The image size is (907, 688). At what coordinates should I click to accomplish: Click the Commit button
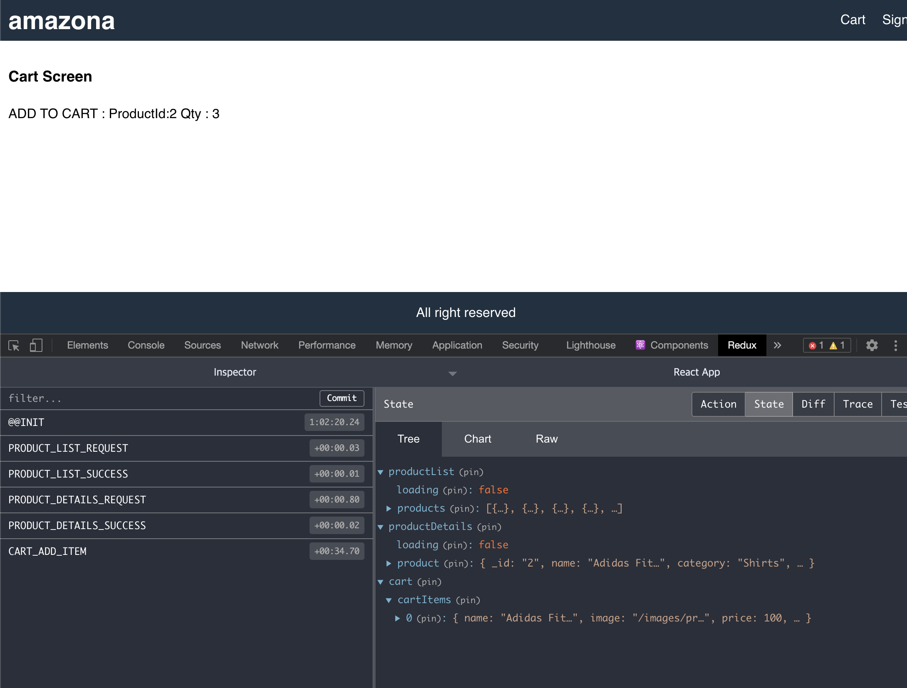click(x=342, y=398)
